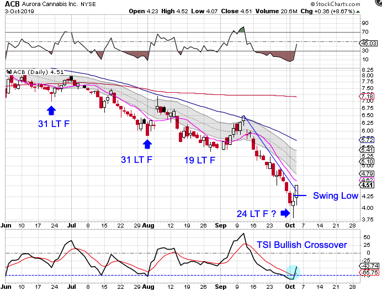This screenshot has height=291, width=382.
Task: Click the ACB (Daily) 4.51 legend text
Action: tap(38, 72)
